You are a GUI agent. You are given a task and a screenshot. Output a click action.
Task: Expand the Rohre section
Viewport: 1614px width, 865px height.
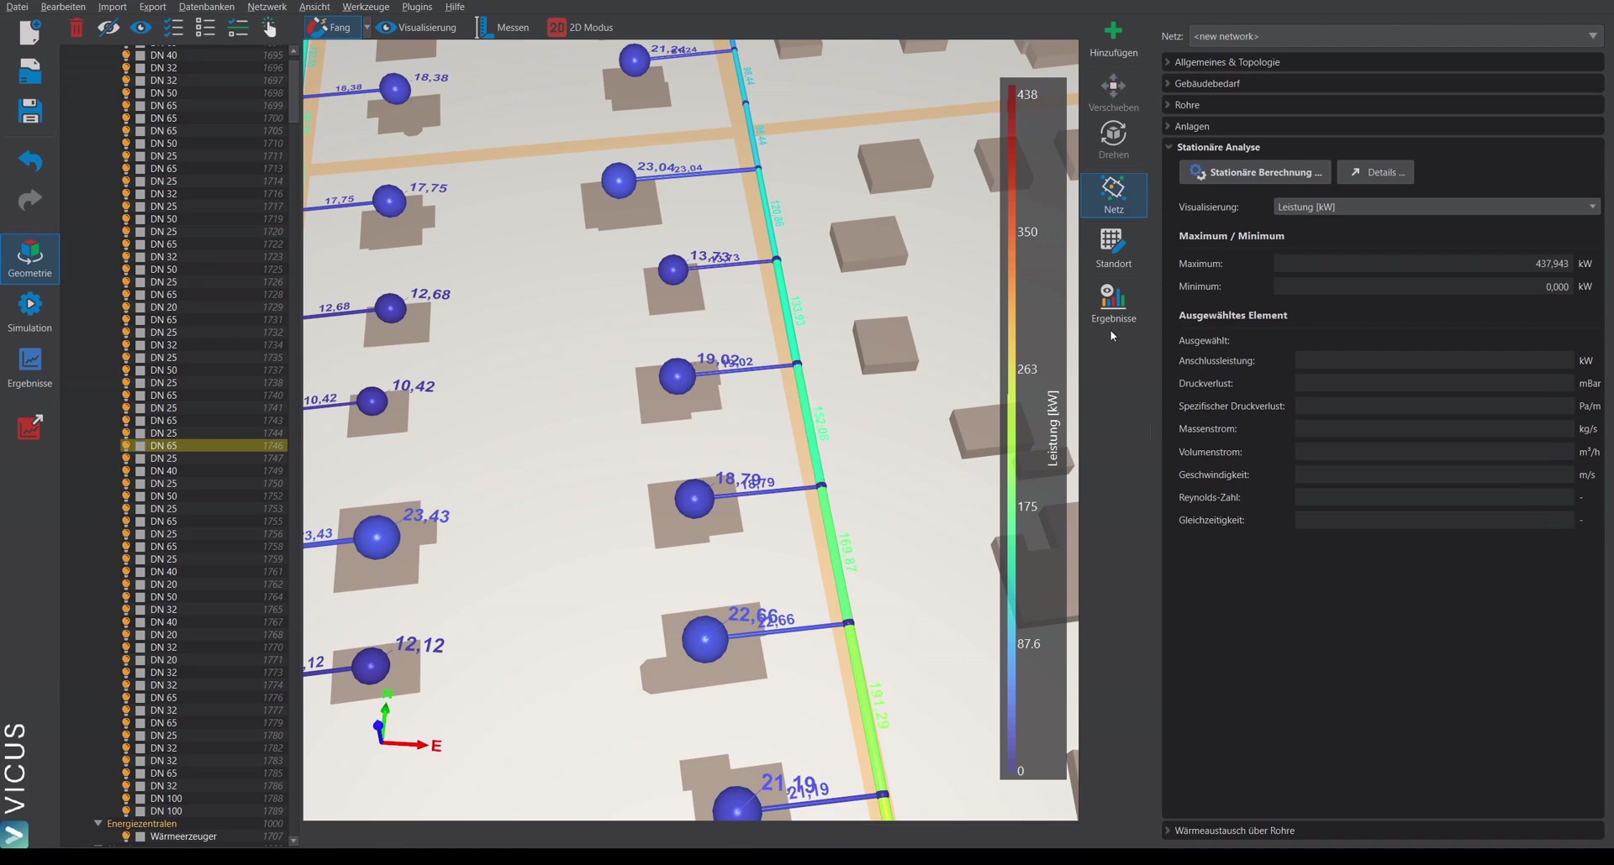point(1382,105)
